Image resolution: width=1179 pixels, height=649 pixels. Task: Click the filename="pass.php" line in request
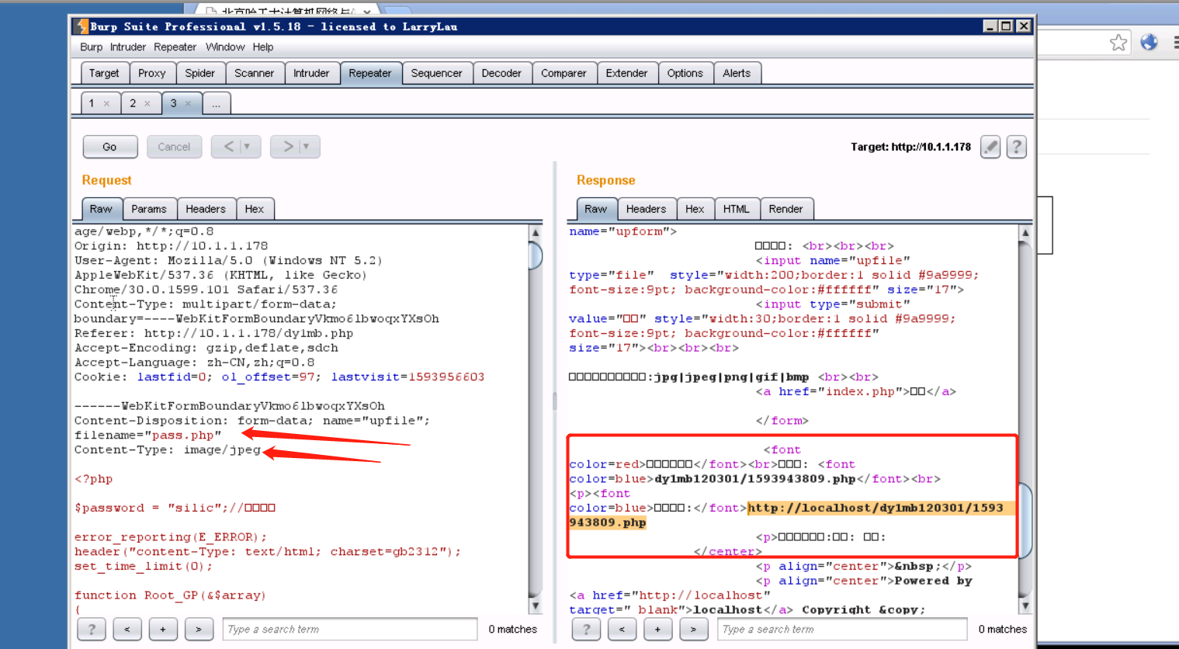pos(148,436)
